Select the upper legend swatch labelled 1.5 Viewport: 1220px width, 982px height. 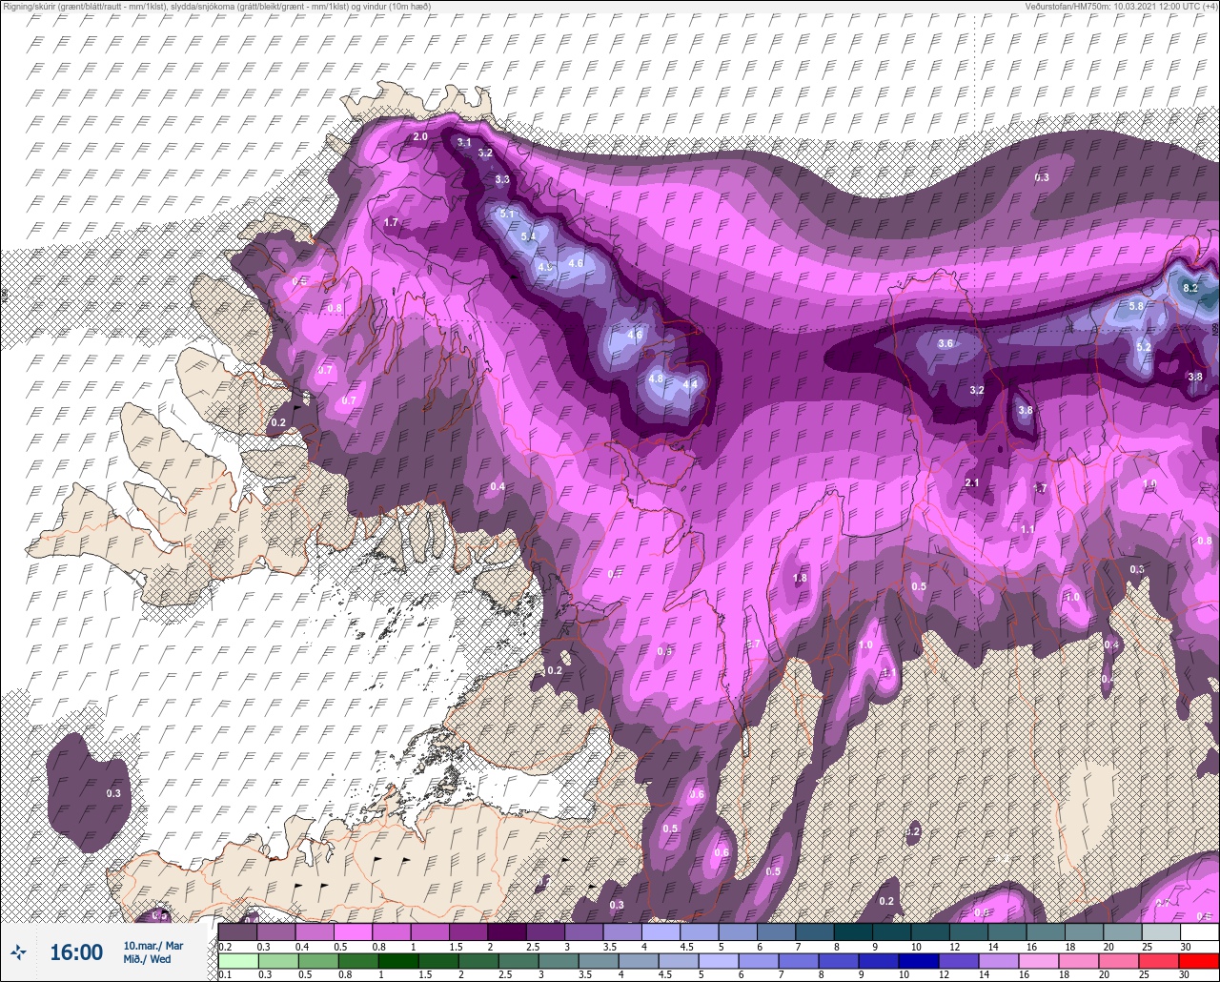[x=468, y=931]
